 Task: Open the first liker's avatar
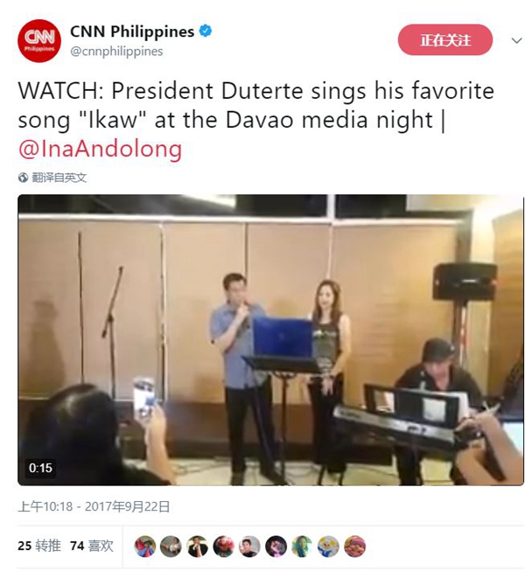(145, 547)
